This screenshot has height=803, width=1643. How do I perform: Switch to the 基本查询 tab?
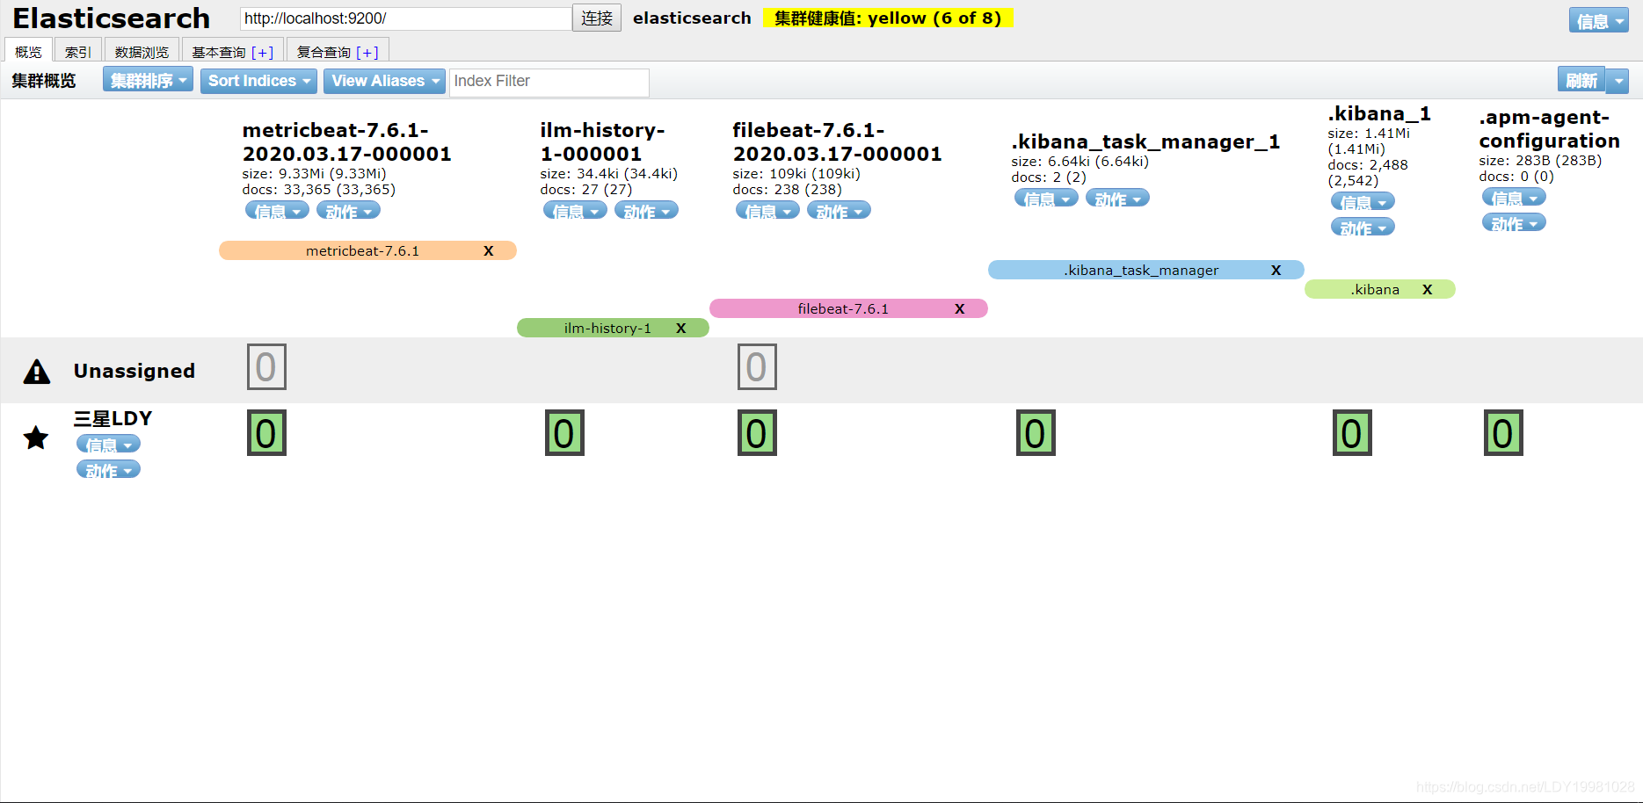(x=219, y=52)
